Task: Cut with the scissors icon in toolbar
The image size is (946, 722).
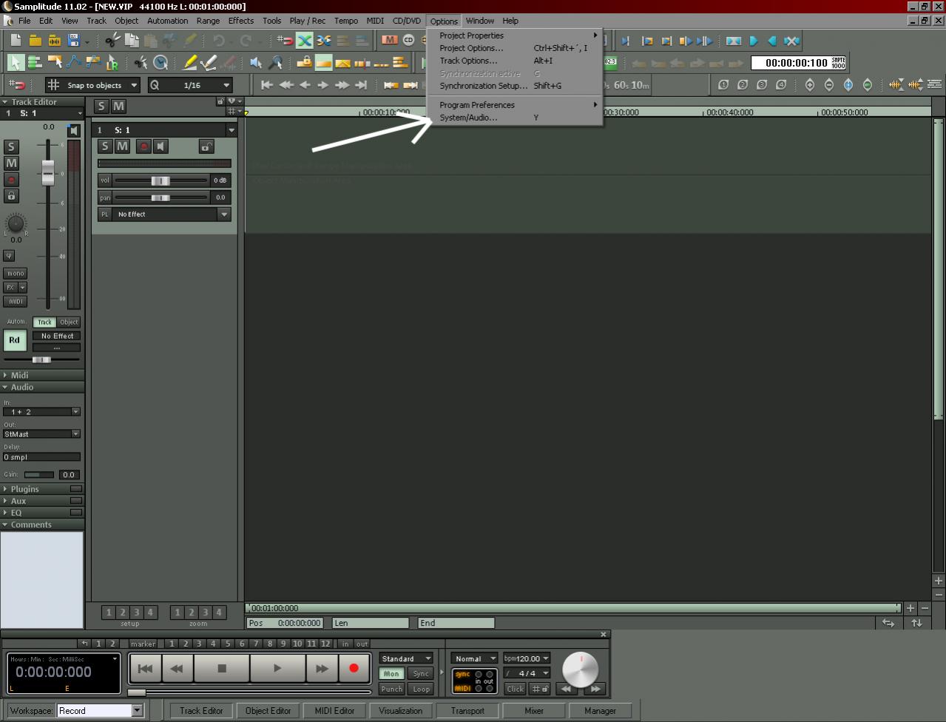Action: point(112,41)
